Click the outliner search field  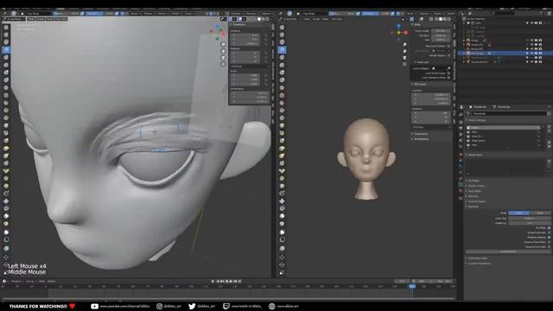point(504,14)
